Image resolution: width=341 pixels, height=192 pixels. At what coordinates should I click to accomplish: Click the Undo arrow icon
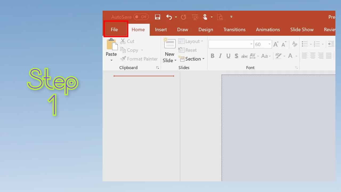(169, 17)
